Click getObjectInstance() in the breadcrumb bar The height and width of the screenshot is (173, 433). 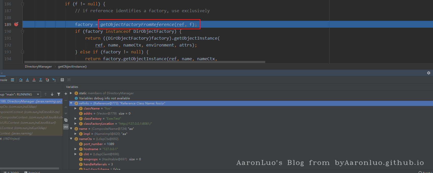click(72, 67)
